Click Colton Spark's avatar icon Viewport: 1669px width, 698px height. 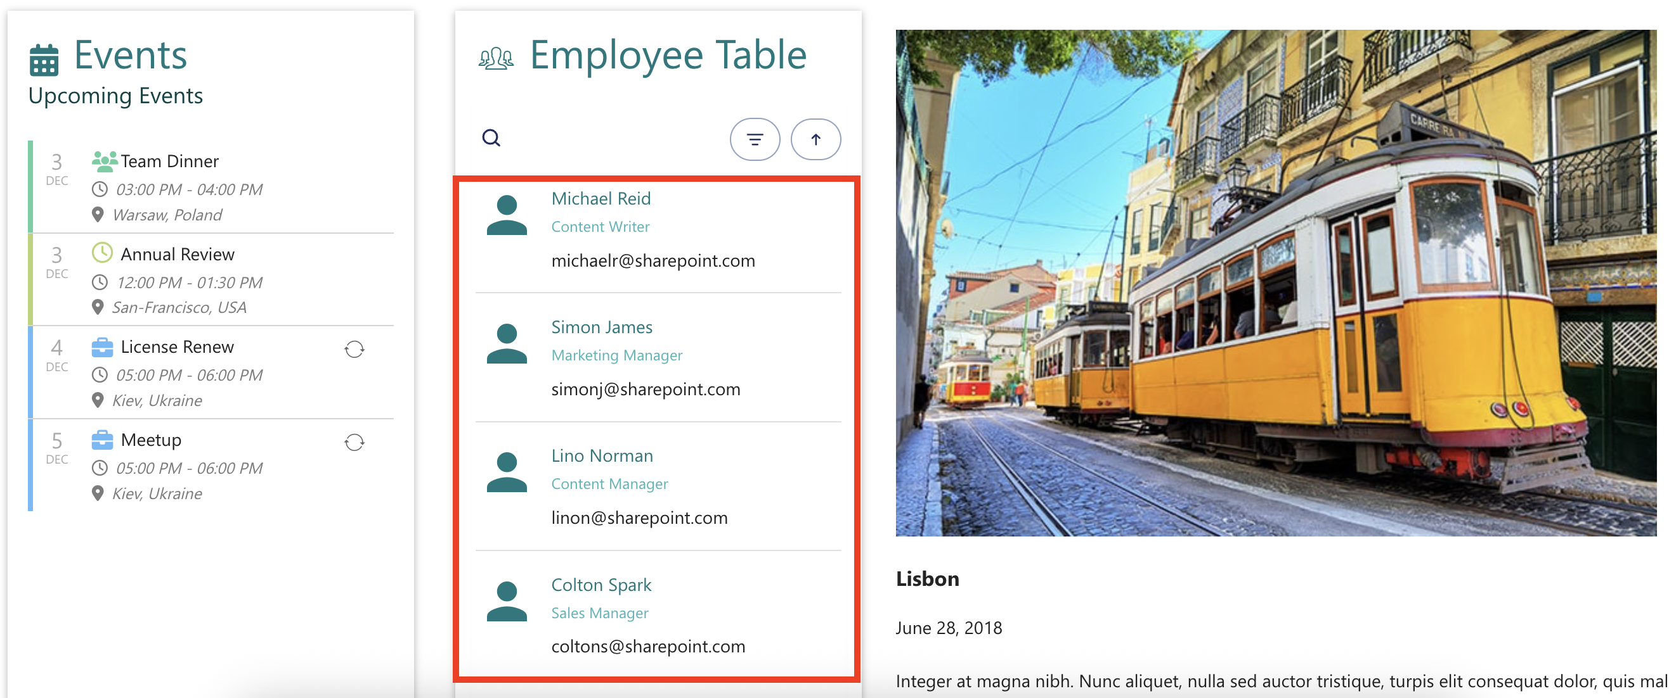[x=506, y=602]
